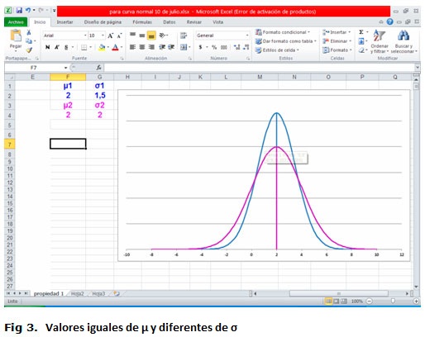Open the Arial font name dropdown

point(85,36)
